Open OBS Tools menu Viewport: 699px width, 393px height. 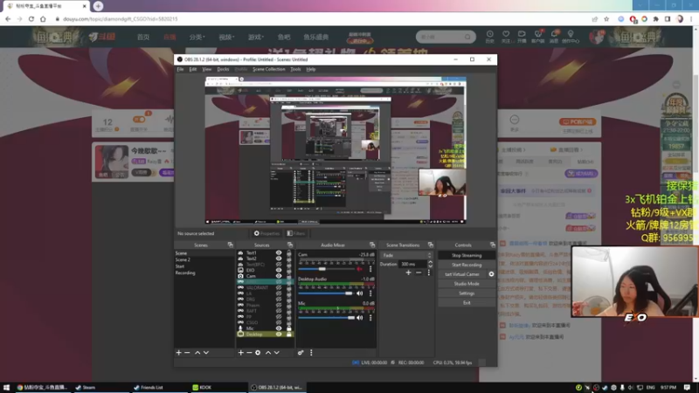click(x=295, y=69)
